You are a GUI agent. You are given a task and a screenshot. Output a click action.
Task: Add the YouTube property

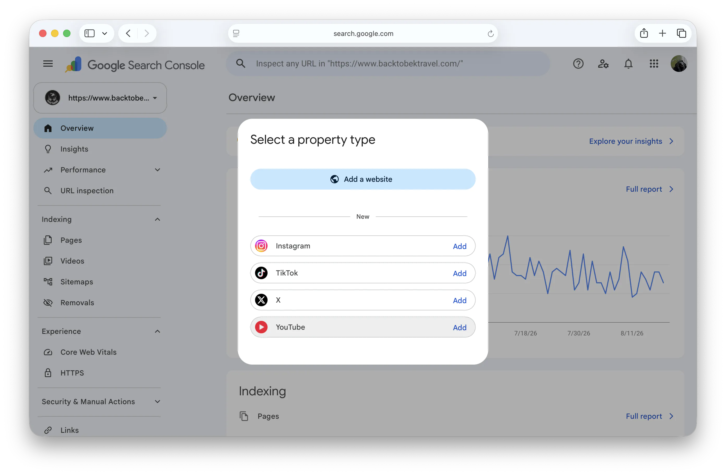tap(459, 328)
